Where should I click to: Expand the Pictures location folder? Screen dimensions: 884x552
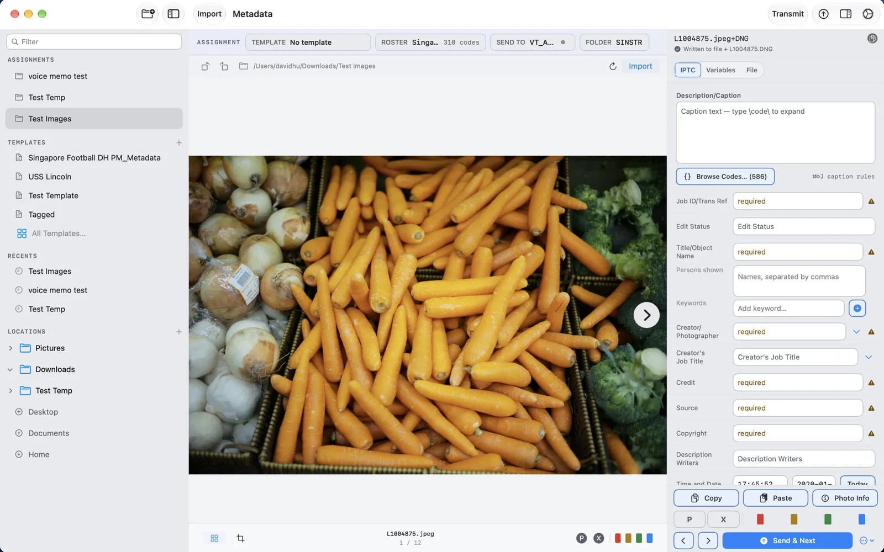click(x=10, y=348)
